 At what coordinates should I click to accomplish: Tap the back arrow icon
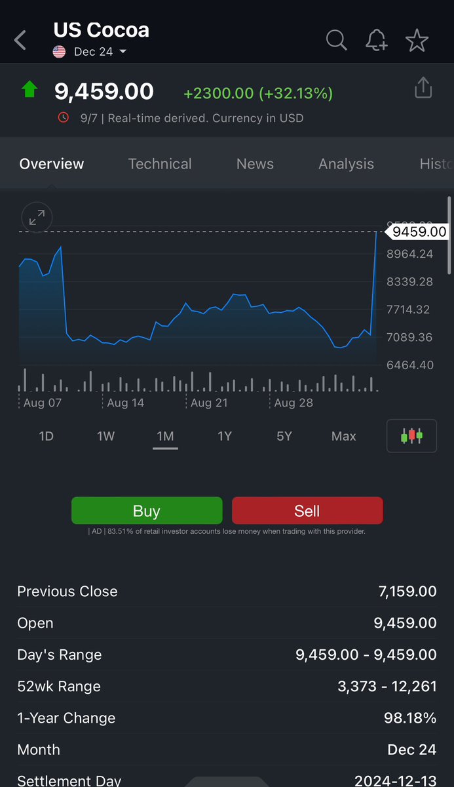click(20, 41)
